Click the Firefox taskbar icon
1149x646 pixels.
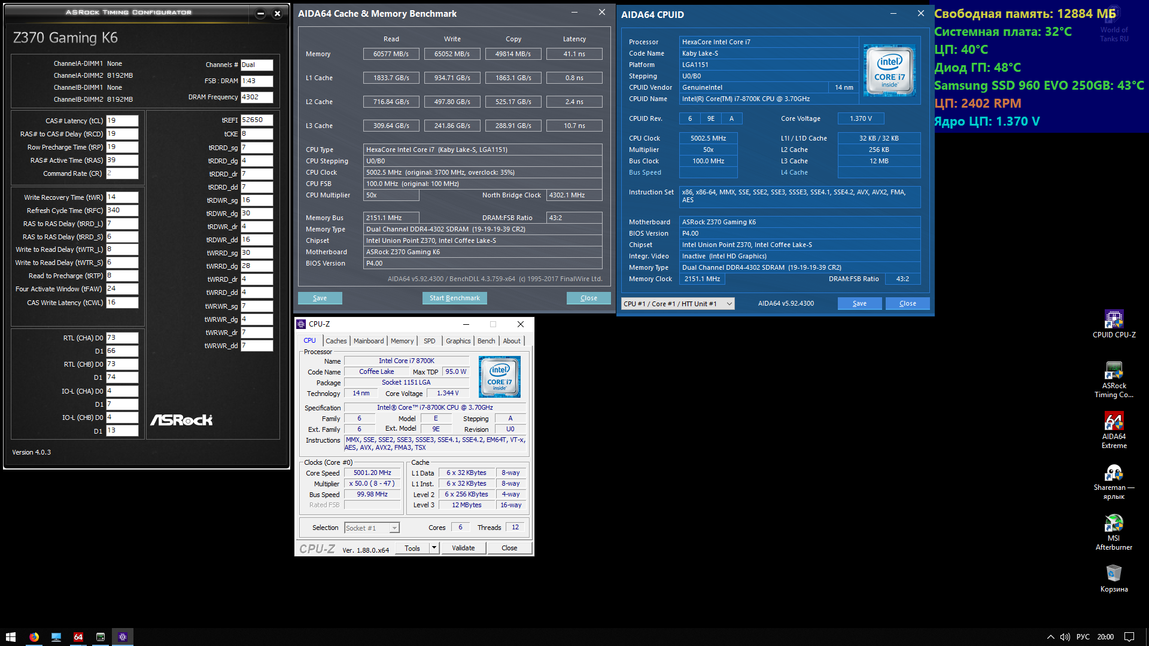34,637
